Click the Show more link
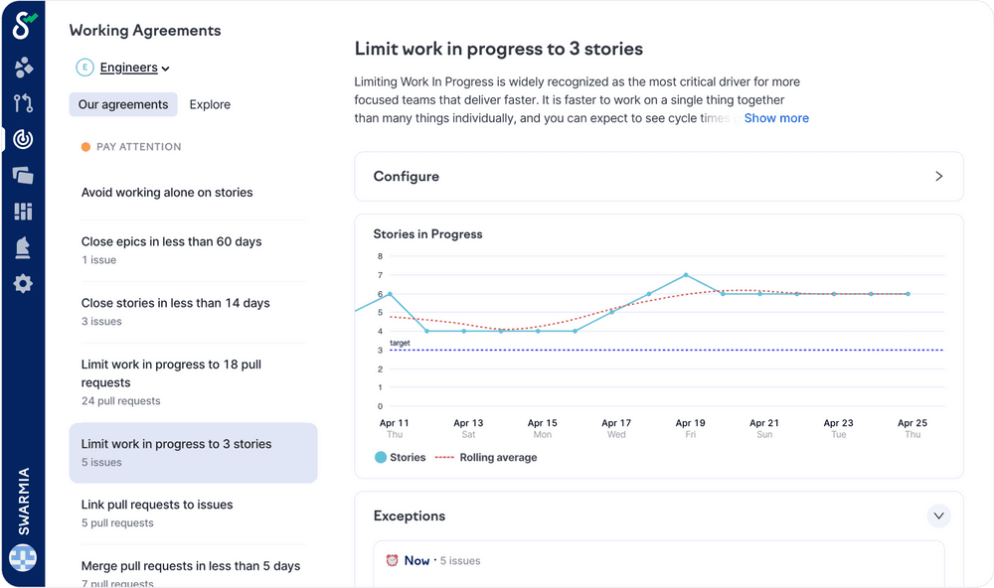This screenshot has width=994, height=588. click(776, 118)
